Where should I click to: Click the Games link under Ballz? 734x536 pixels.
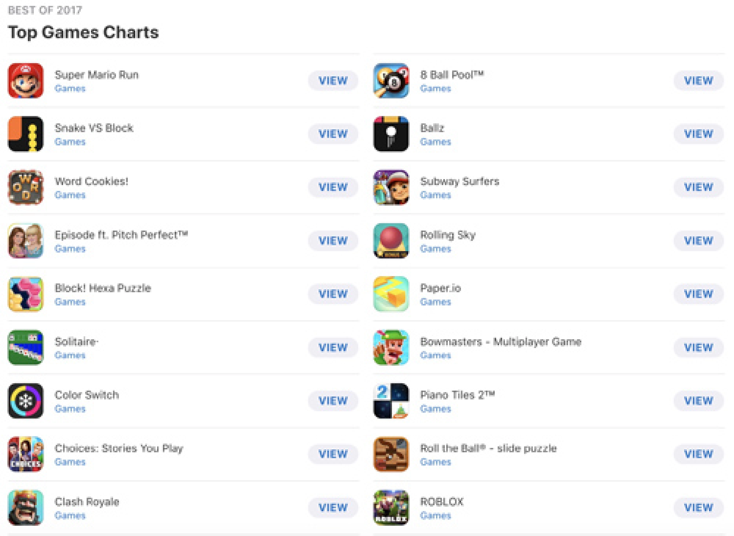coord(435,141)
